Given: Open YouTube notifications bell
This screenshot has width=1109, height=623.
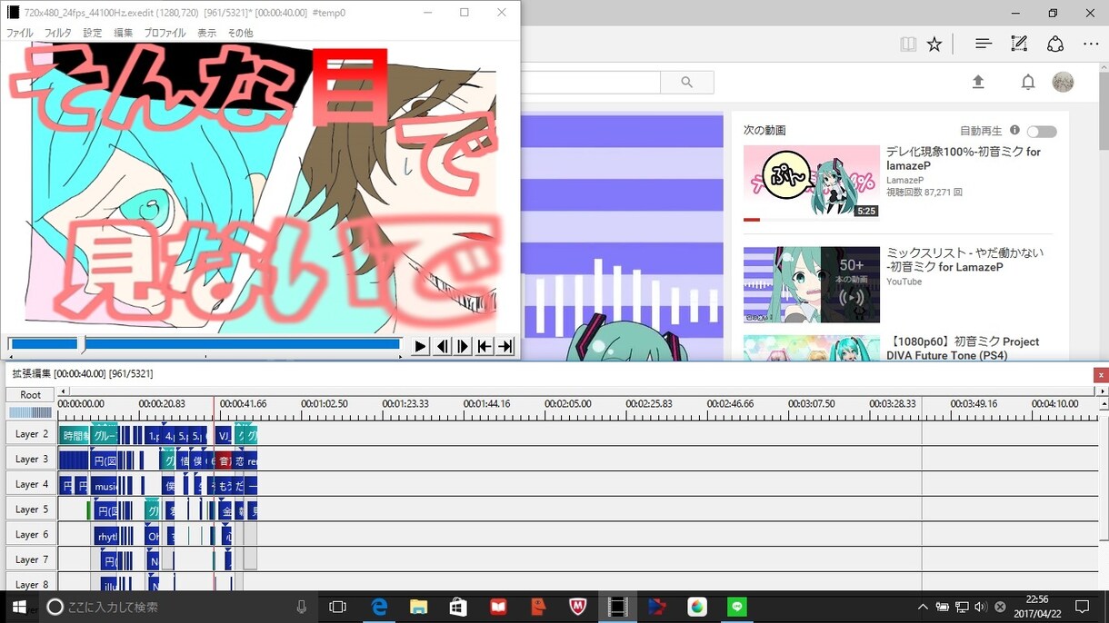Looking at the screenshot, I should pyautogui.click(x=1028, y=82).
